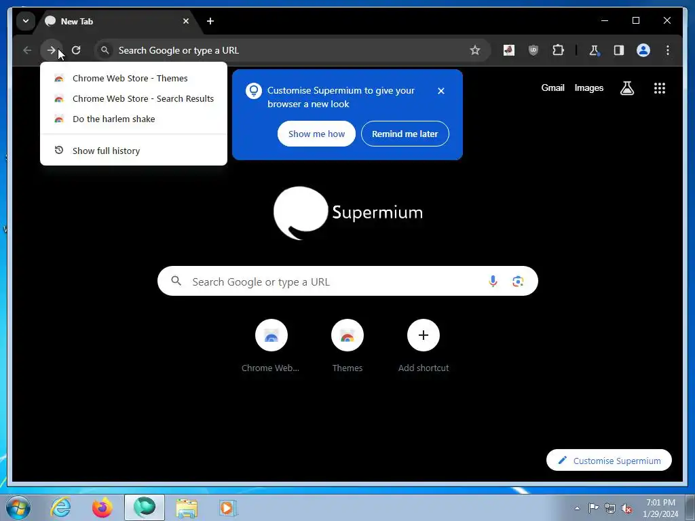Open the three-dot browser menu

(x=668, y=50)
